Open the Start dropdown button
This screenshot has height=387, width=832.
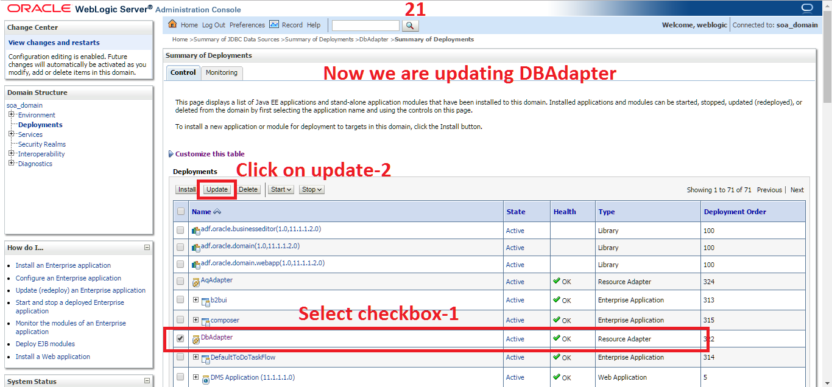(281, 189)
